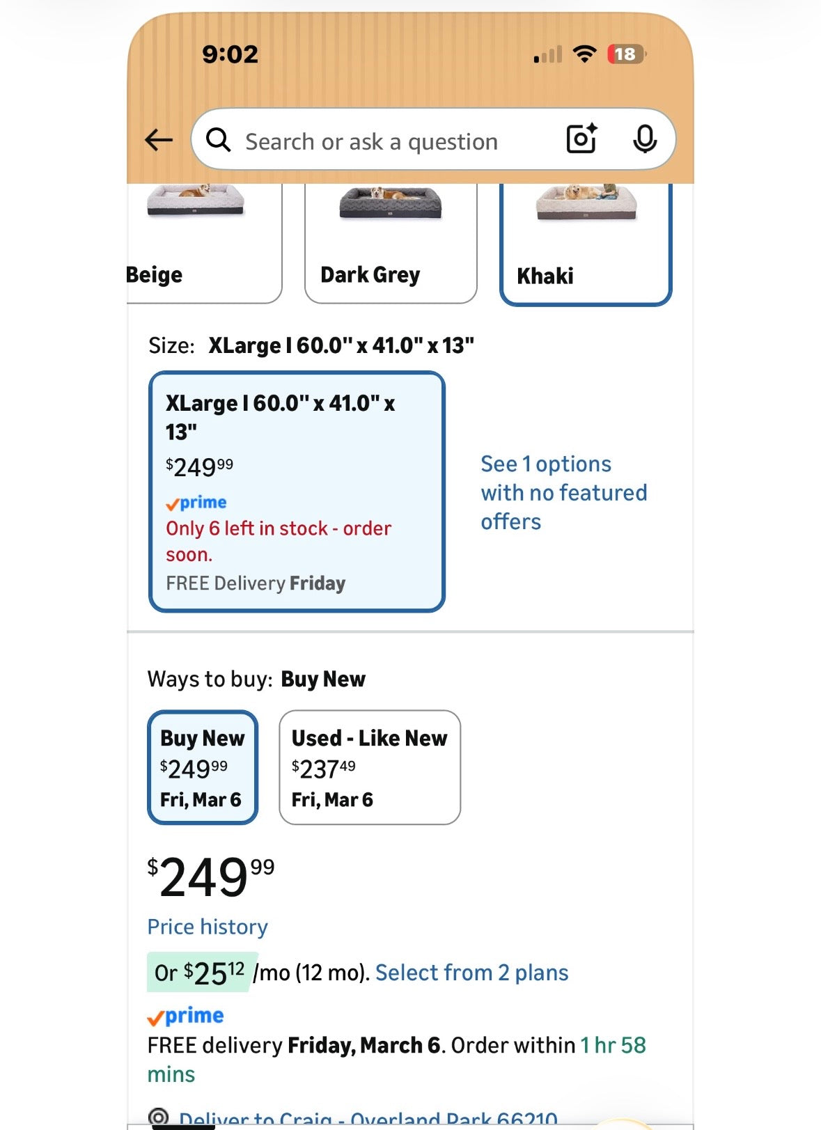Switch to the Used - Like New option

click(369, 767)
